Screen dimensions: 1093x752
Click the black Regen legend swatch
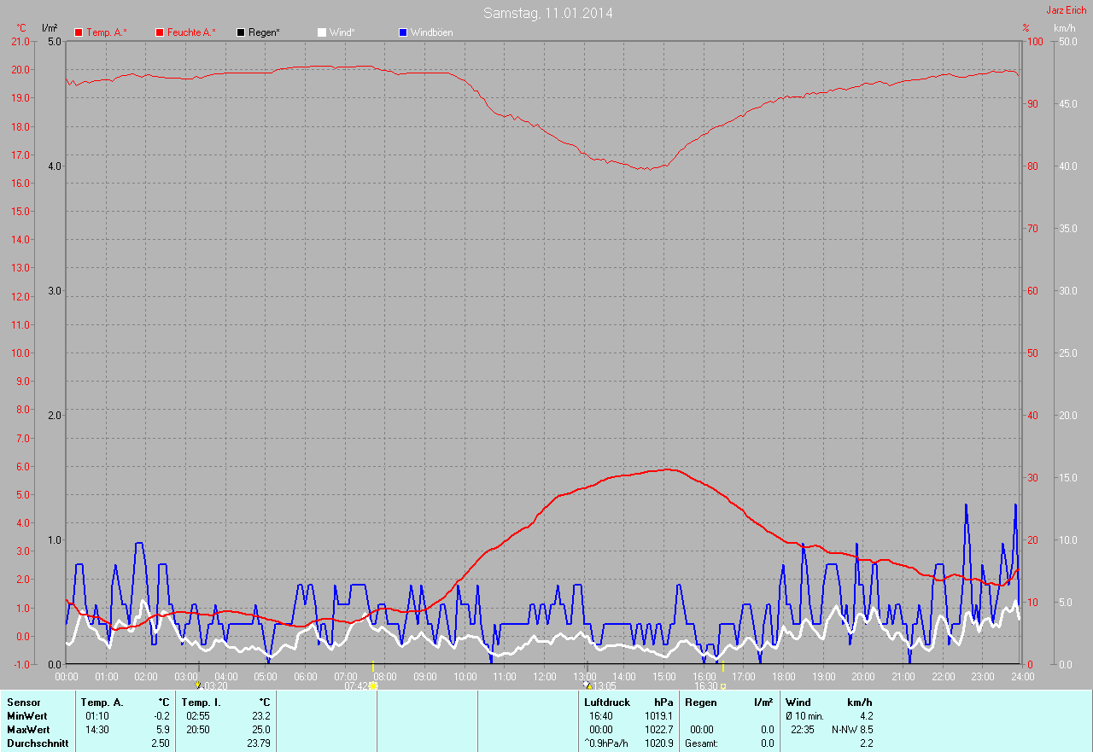241,32
